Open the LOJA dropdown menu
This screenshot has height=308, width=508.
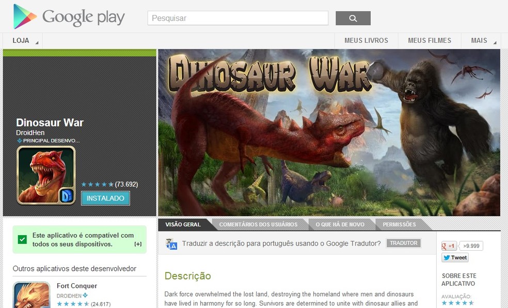[x=23, y=40]
